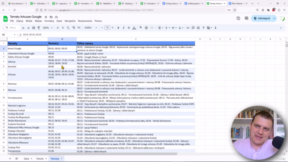Click the print icon
Screen dimensions: 288x162
pos(33,28)
